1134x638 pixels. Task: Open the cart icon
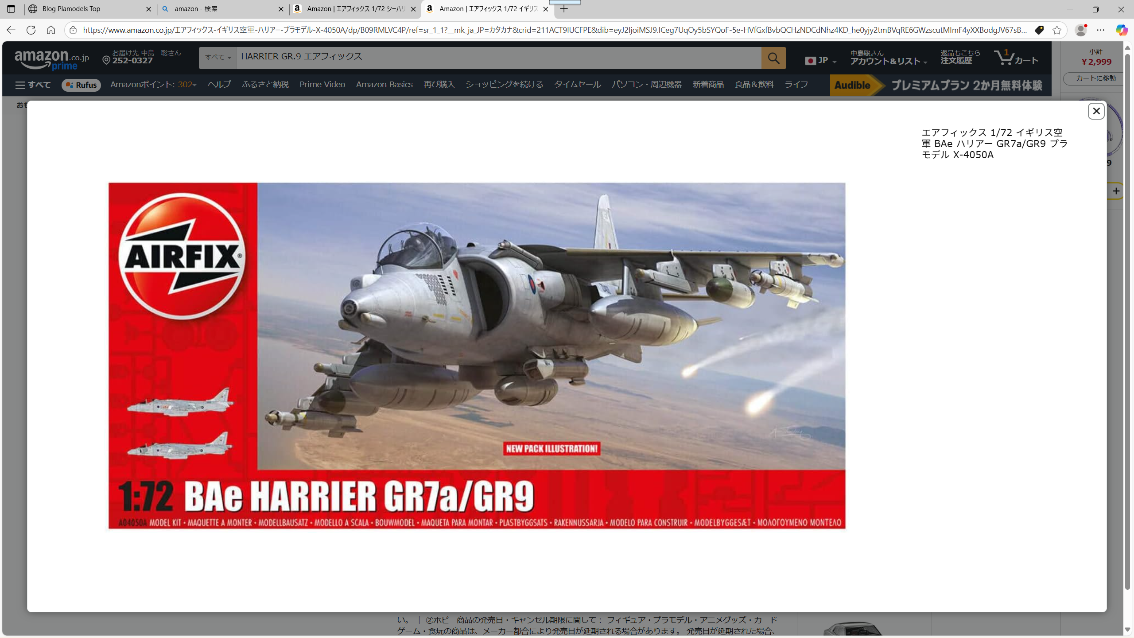click(1015, 58)
